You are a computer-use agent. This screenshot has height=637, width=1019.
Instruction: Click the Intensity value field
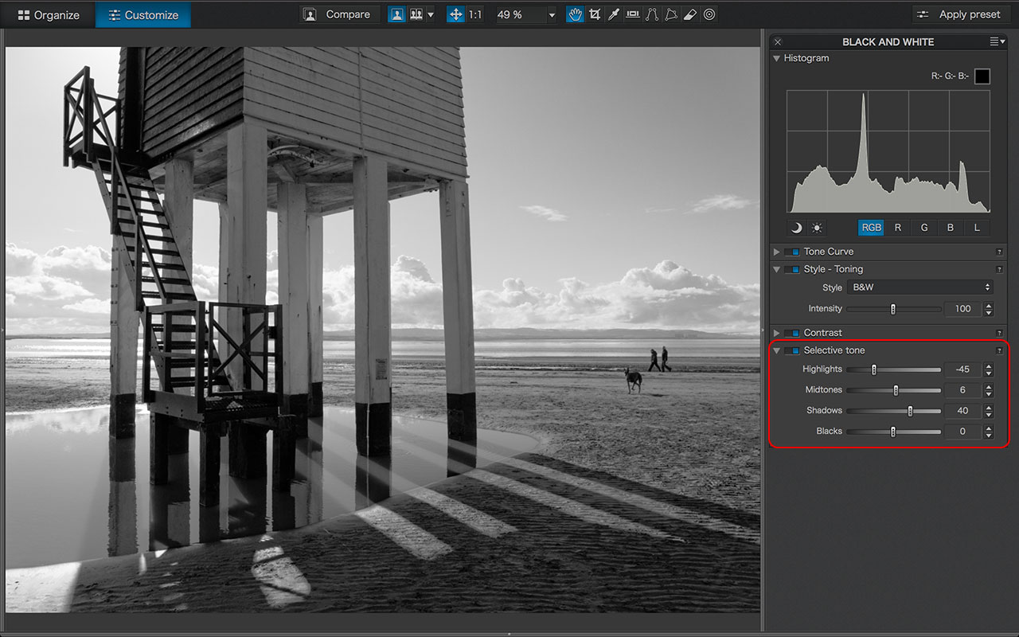(962, 309)
